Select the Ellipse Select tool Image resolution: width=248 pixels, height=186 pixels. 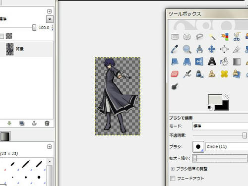click(187, 37)
